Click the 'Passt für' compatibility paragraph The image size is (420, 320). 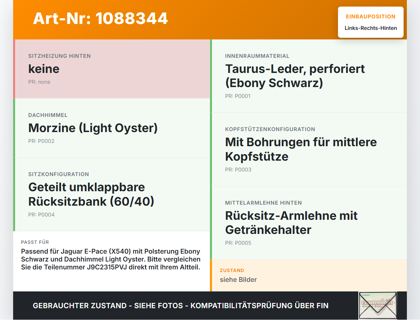[x=111, y=259]
